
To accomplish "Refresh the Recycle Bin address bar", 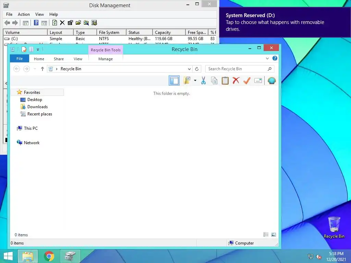I will click(x=197, y=69).
